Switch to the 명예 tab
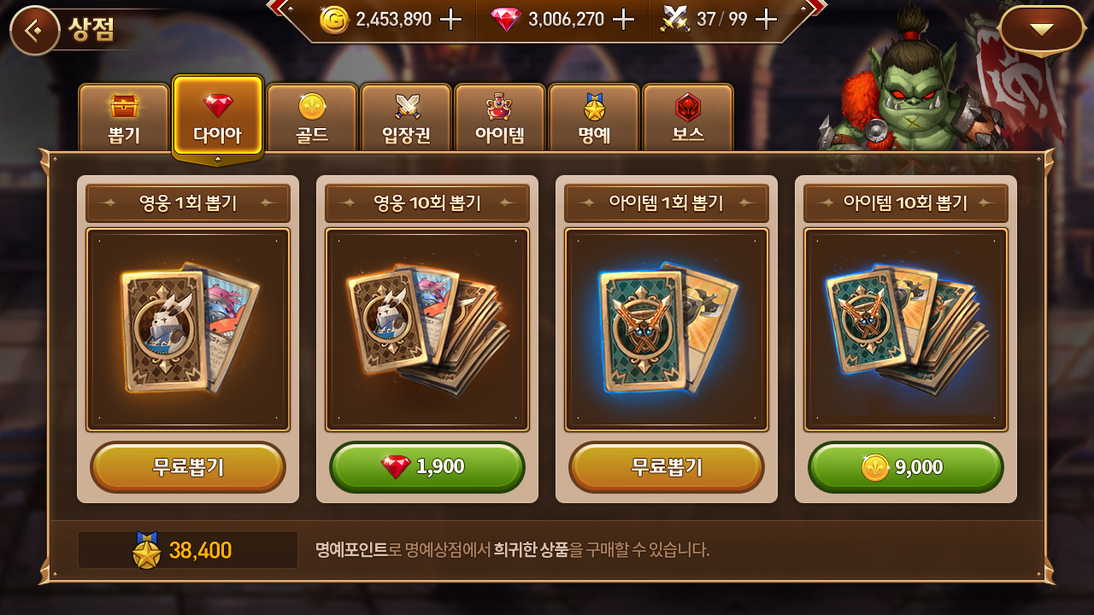The image size is (1094, 615). point(594,118)
